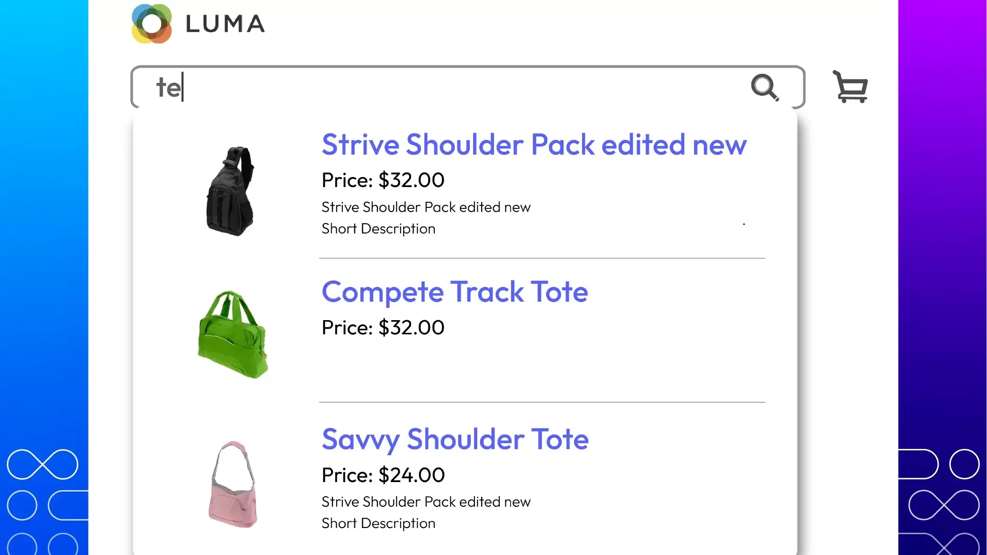Click the $24.00 price of Savvy Shoulder Tote
Screen dimensions: 987x555
[383, 475]
